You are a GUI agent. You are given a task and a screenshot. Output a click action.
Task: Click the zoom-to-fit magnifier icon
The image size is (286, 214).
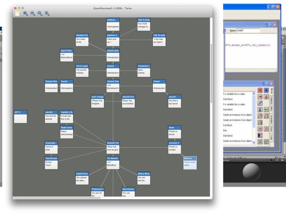[25, 13]
